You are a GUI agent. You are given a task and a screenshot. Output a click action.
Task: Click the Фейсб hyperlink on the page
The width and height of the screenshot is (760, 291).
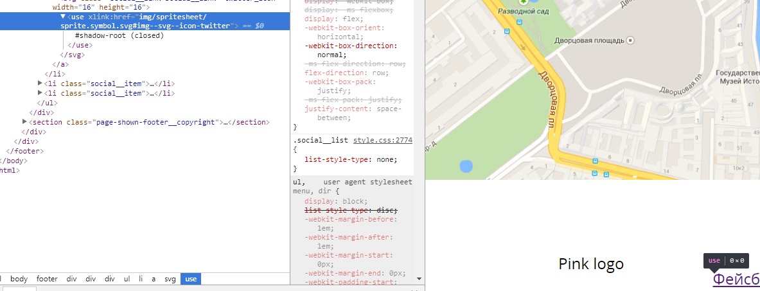(736, 279)
